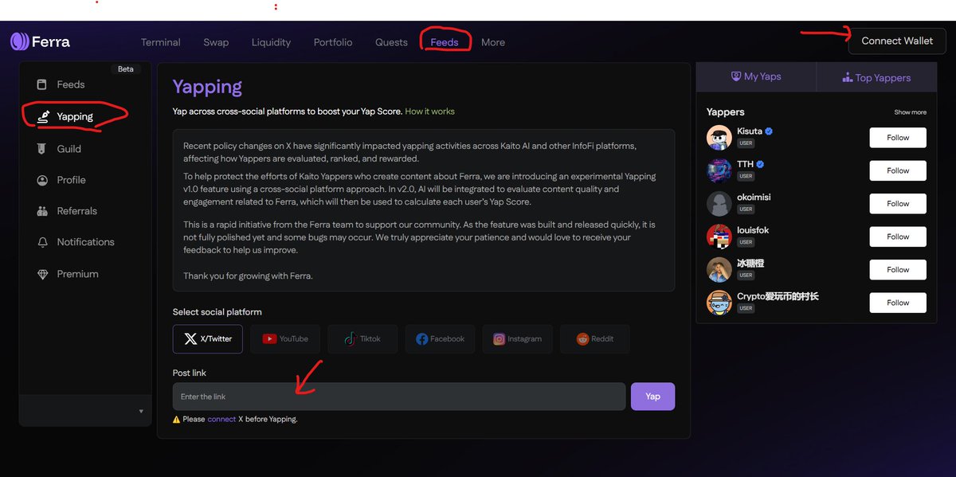Click the Ferra logo icon

[x=20, y=41]
